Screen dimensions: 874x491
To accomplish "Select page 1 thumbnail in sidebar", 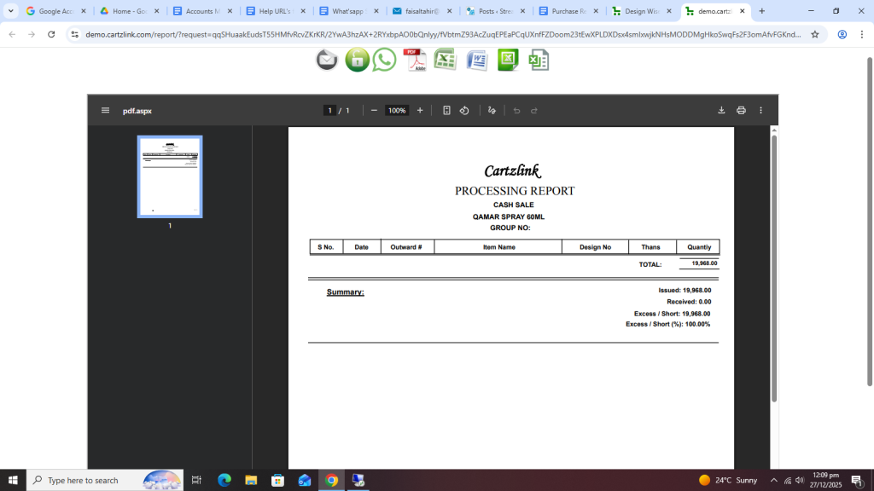I will click(x=170, y=176).
